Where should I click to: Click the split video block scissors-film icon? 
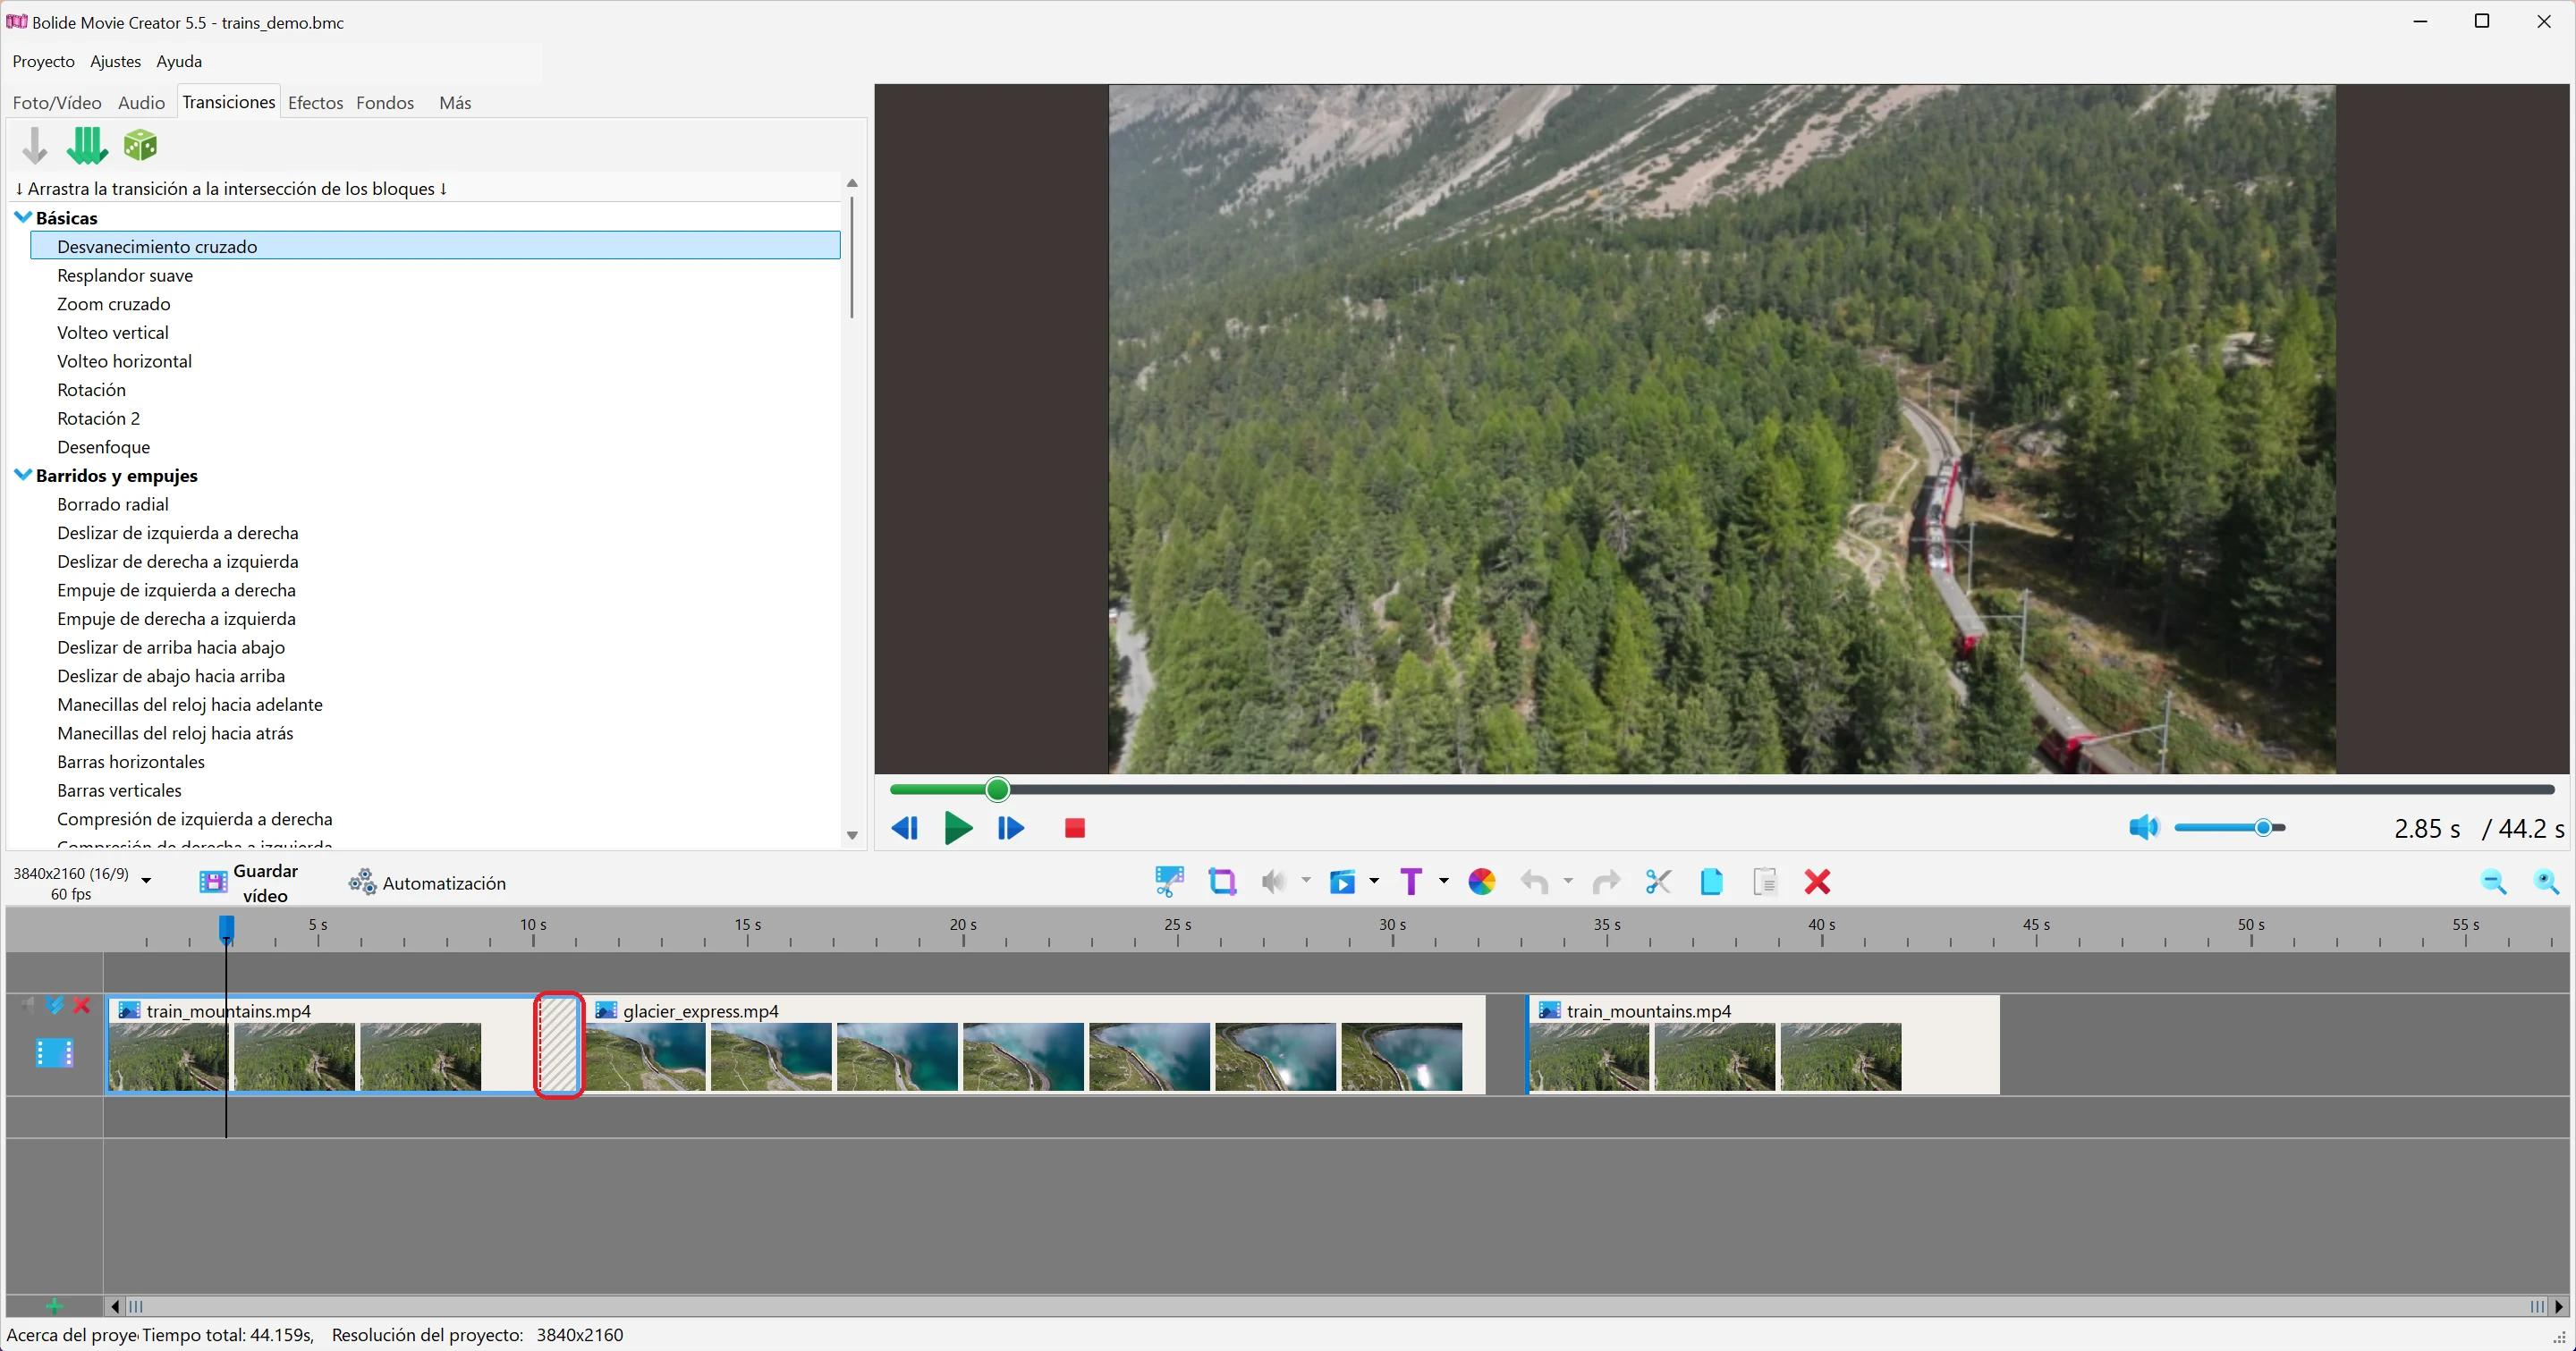click(1169, 882)
